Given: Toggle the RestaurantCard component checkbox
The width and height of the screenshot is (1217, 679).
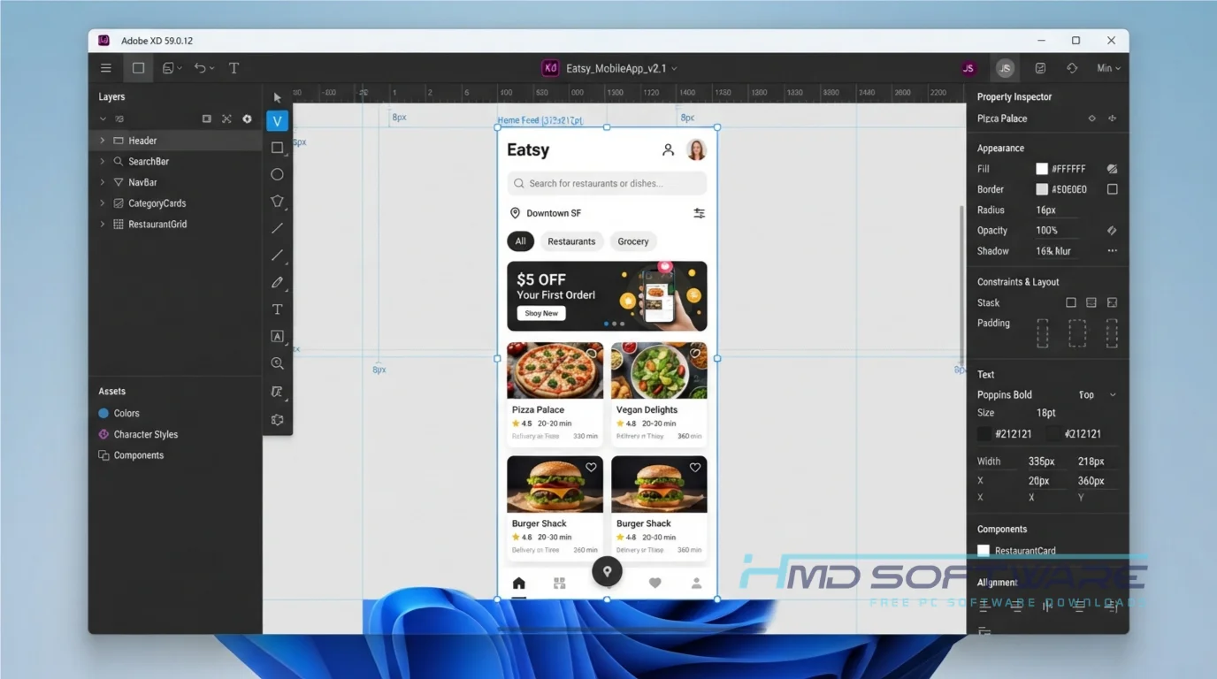Looking at the screenshot, I should tap(983, 551).
